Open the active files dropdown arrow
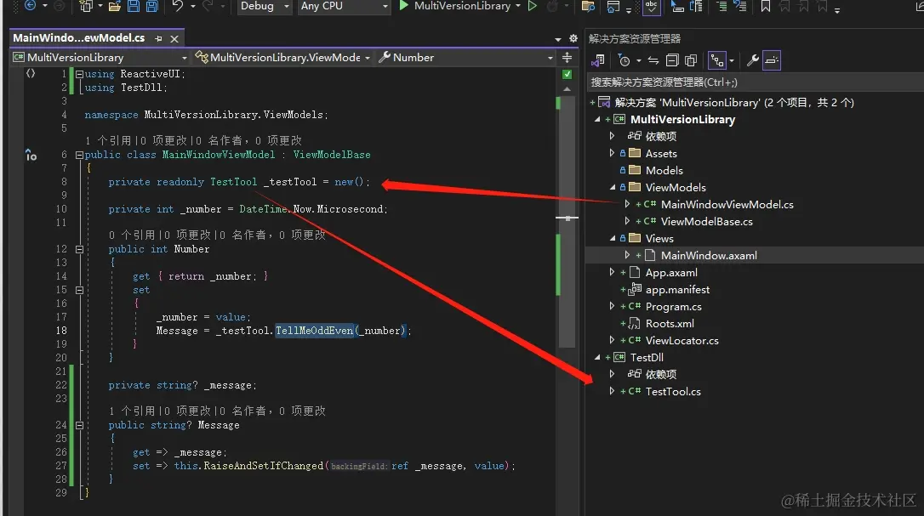 (x=558, y=39)
